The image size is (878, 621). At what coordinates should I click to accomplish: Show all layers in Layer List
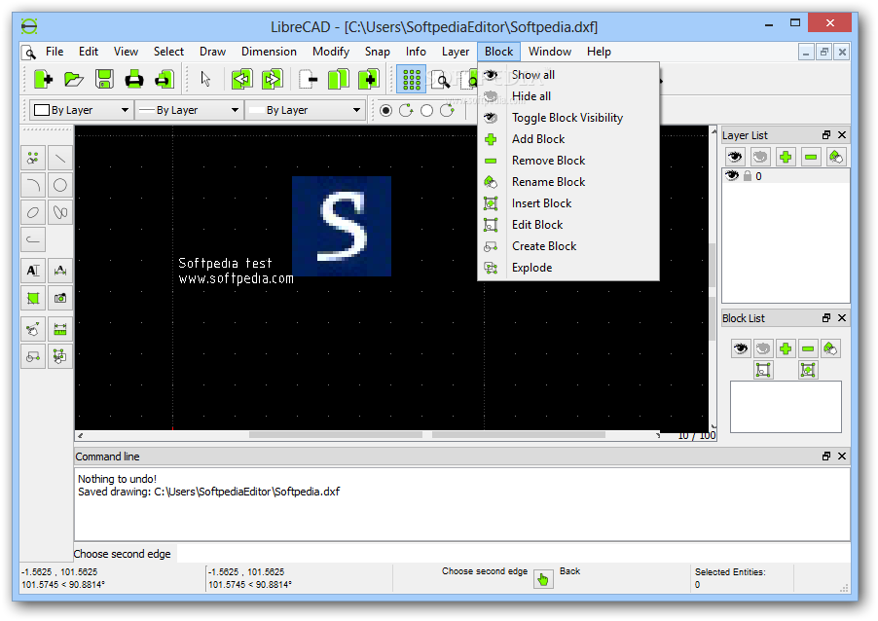735,157
